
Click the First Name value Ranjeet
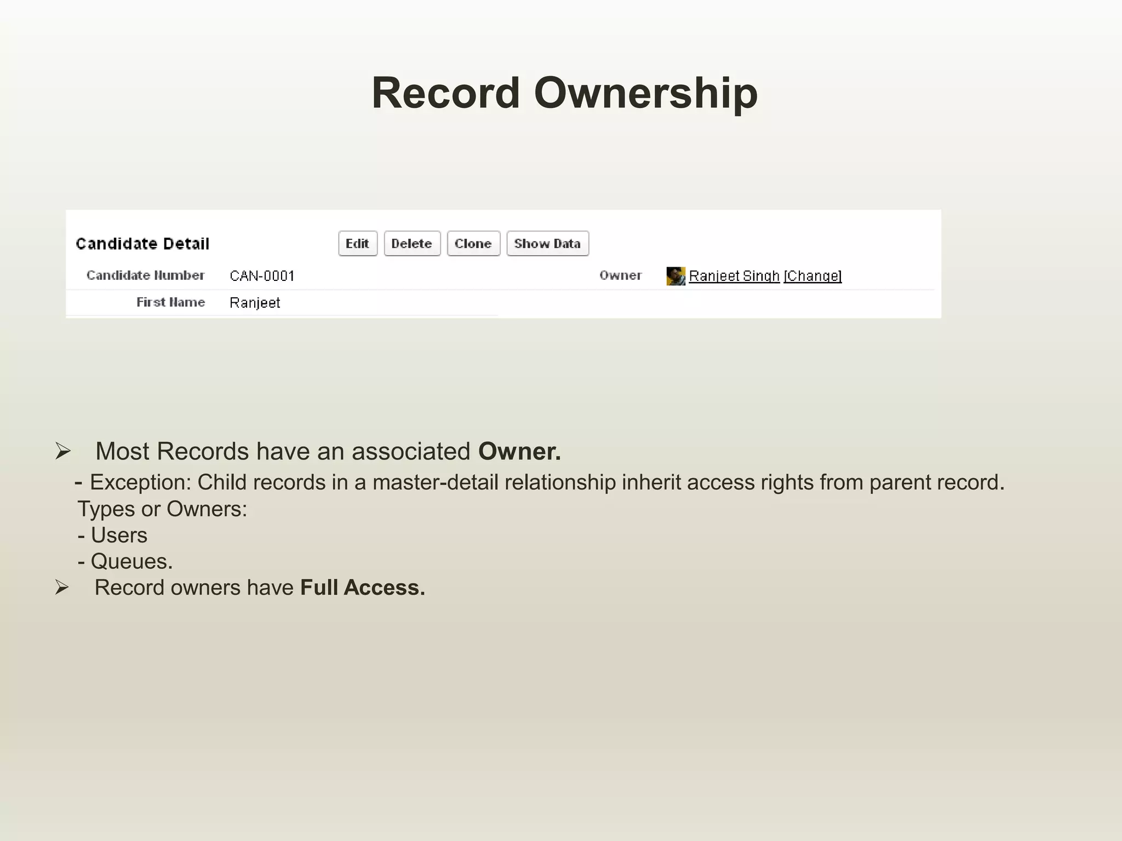255,303
